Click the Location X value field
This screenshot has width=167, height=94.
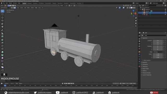[x=158, y=41]
